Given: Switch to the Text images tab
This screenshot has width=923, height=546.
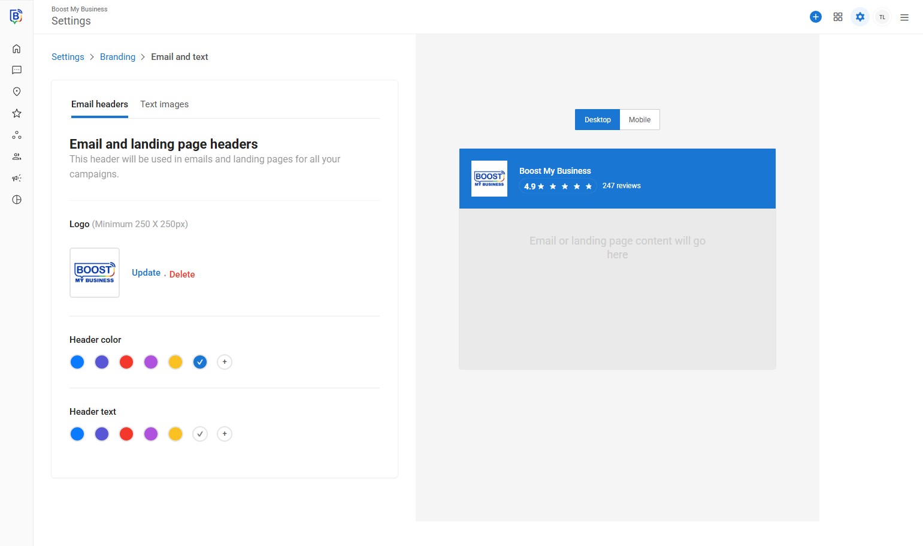Looking at the screenshot, I should (164, 104).
